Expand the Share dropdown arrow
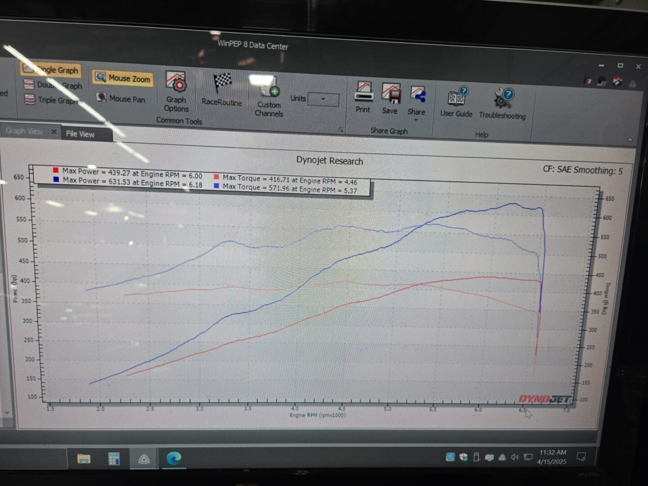This screenshot has width=648, height=486. 416,120
